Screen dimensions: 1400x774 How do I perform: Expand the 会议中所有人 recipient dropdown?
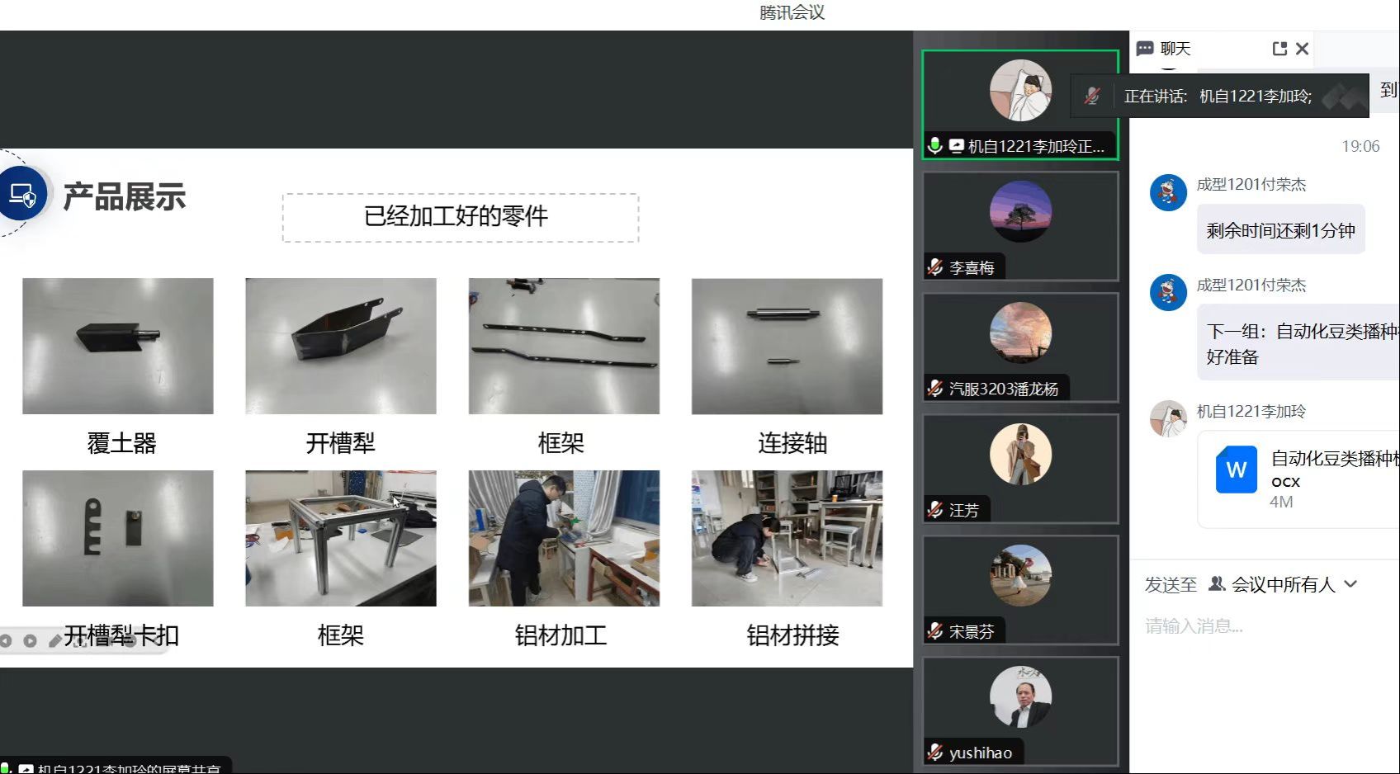tap(1350, 584)
